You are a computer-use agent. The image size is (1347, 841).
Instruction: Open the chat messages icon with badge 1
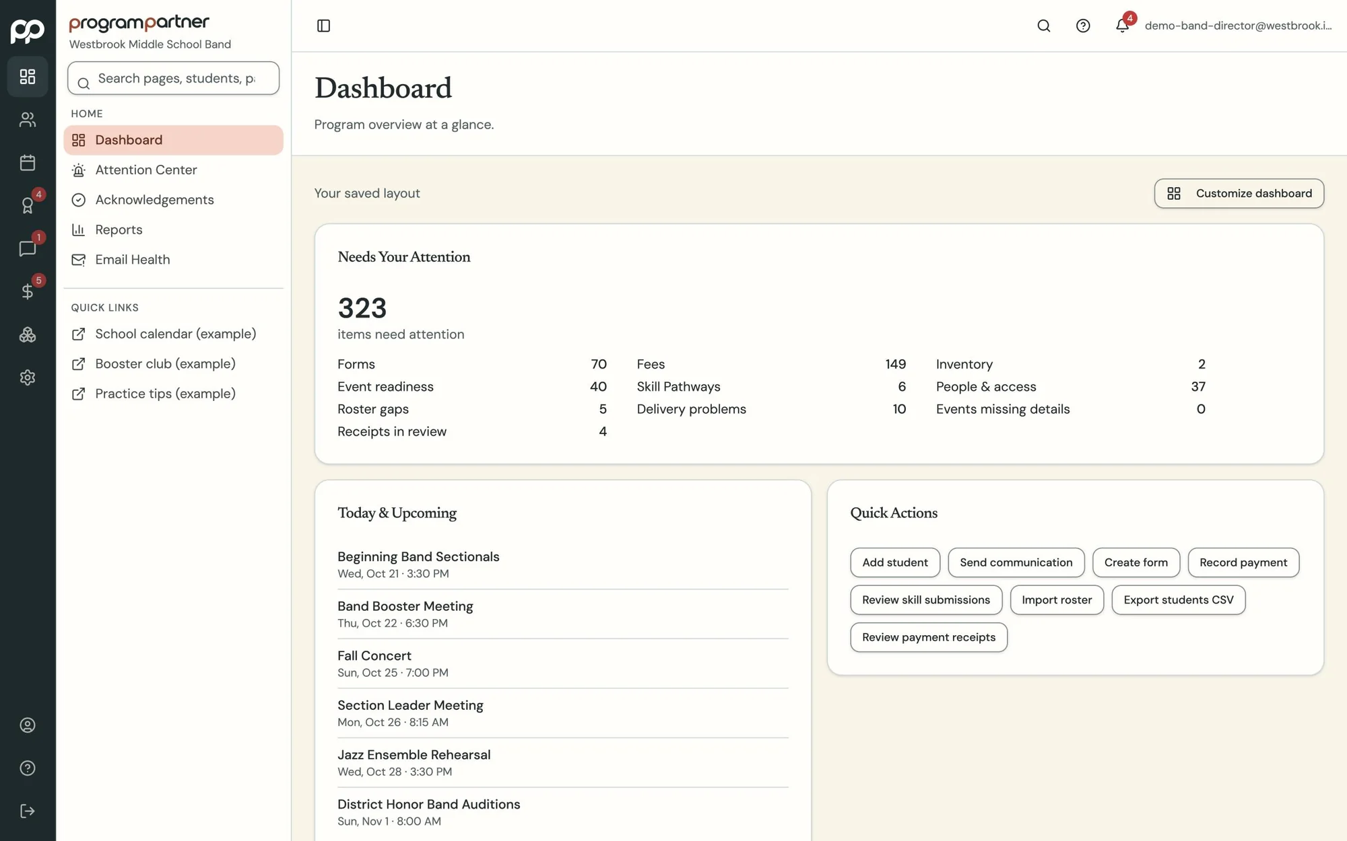point(28,249)
